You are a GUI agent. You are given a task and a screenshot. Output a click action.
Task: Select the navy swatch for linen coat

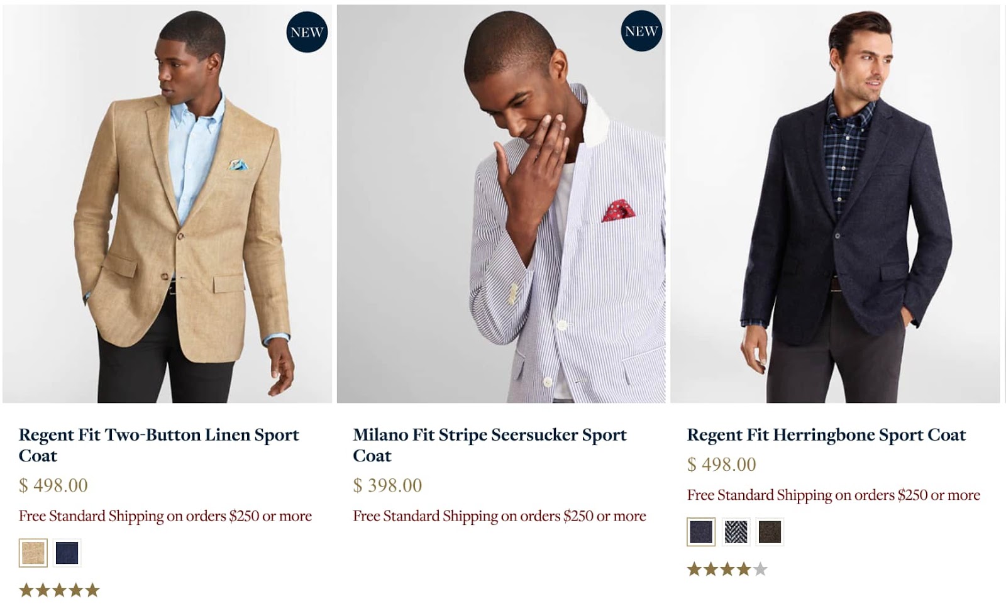click(x=67, y=553)
